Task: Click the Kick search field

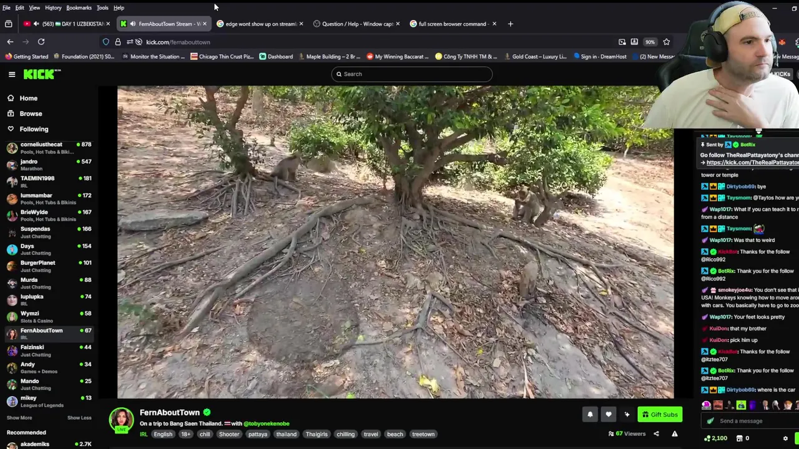Action: pyautogui.click(x=412, y=74)
